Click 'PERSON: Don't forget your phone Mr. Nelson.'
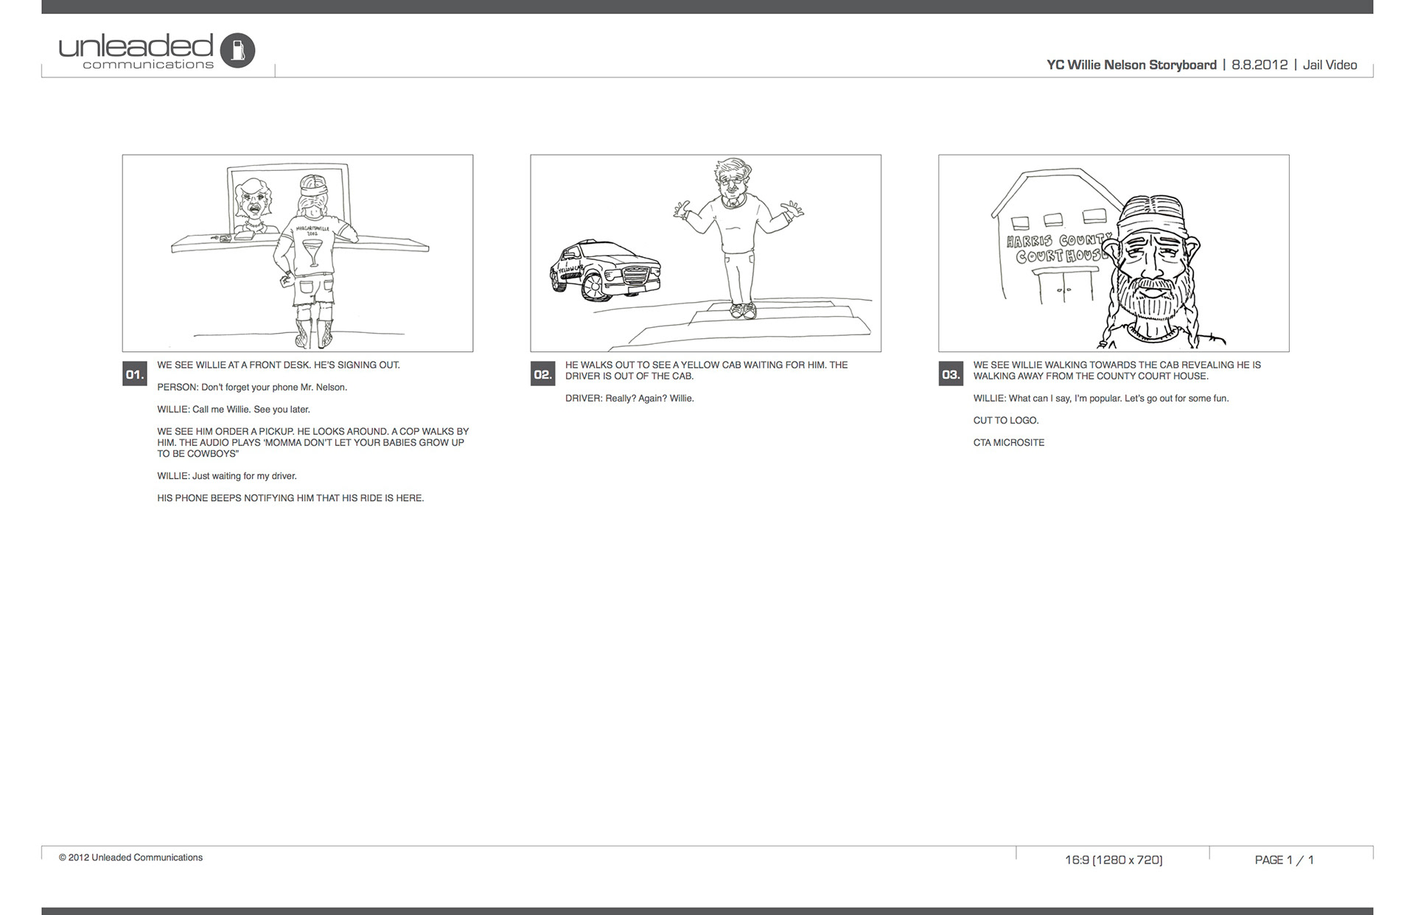This screenshot has width=1415, height=915. 252,387
